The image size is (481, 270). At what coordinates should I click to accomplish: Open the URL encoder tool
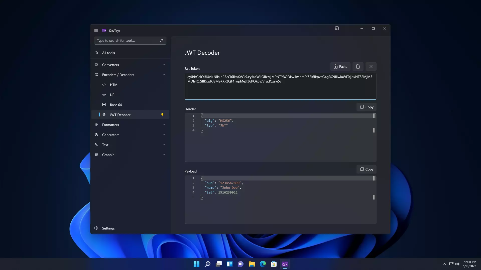point(130,95)
